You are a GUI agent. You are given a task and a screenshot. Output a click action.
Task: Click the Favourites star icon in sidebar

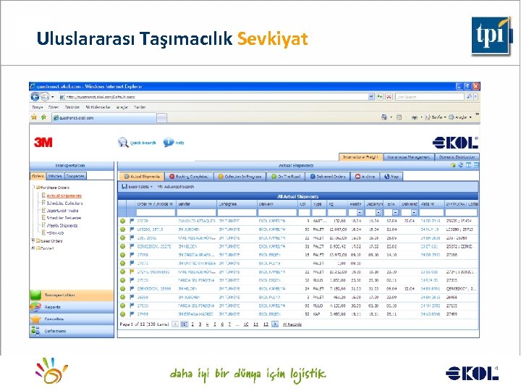(x=35, y=319)
